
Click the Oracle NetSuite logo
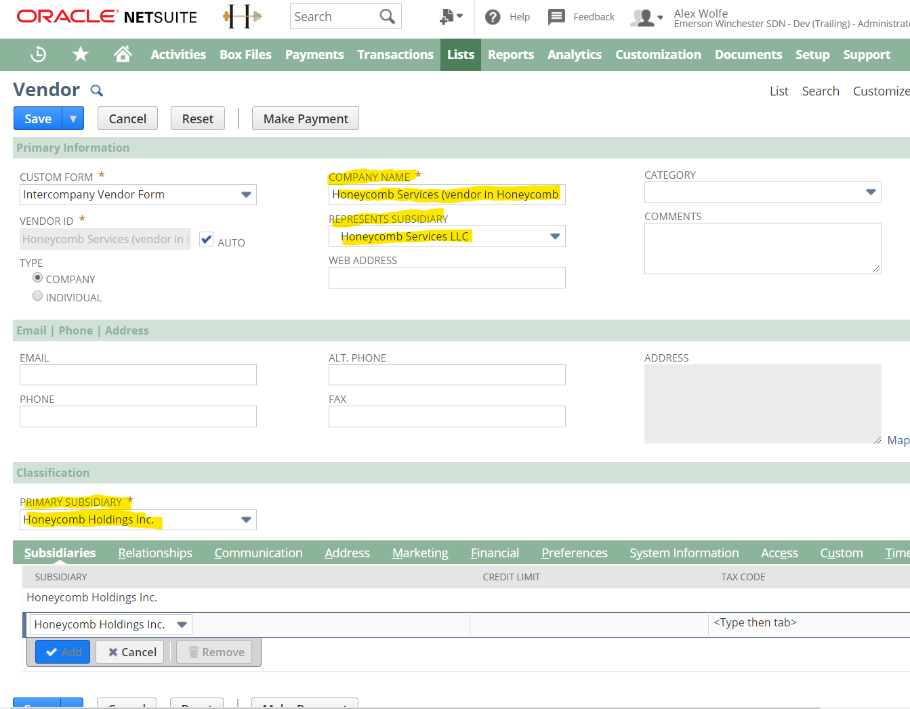click(107, 16)
